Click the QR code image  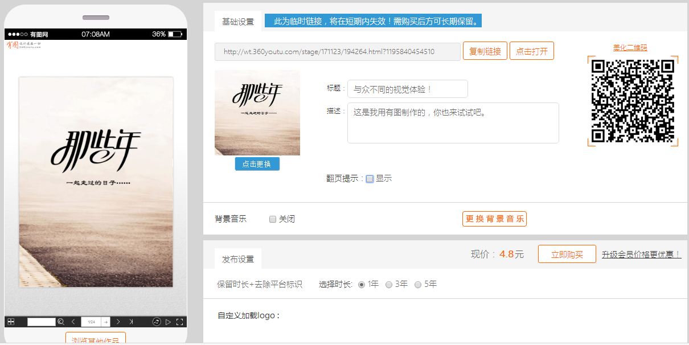pyautogui.click(x=633, y=101)
